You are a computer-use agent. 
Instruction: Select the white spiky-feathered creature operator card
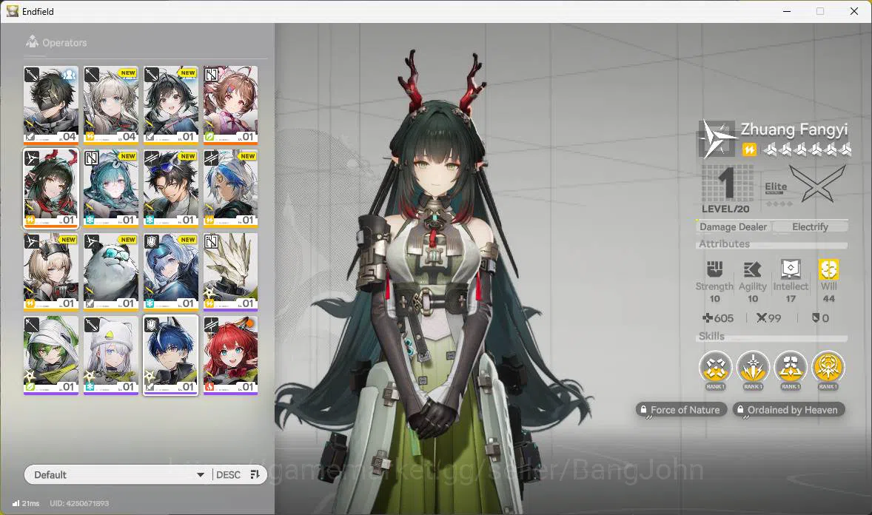pyautogui.click(x=230, y=271)
